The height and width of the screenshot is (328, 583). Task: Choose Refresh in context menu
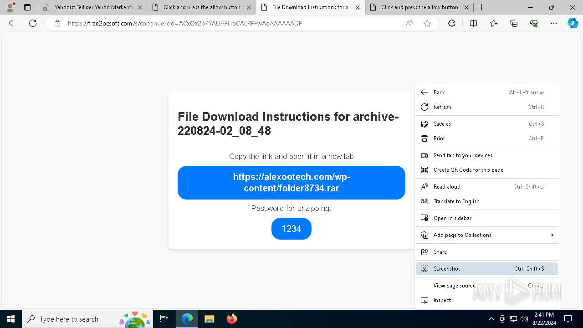tap(487, 107)
